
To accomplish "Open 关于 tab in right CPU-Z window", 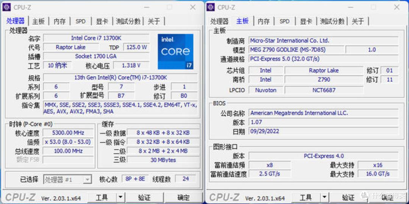I will (357, 21).
